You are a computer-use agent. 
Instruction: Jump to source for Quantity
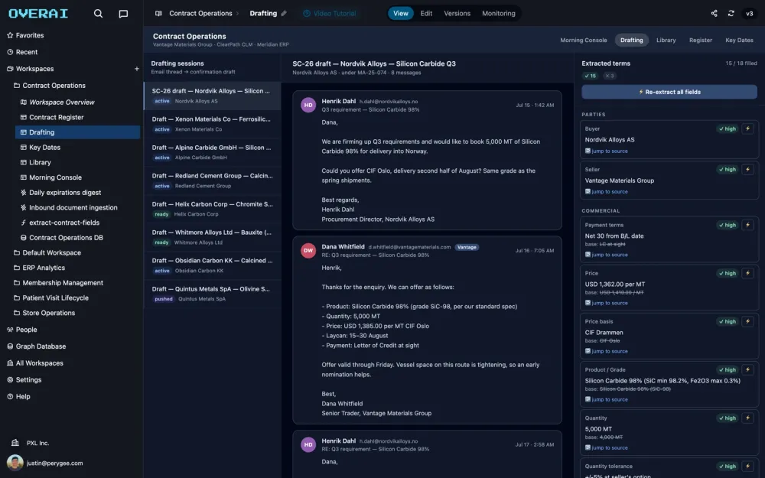(x=607, y=447)
